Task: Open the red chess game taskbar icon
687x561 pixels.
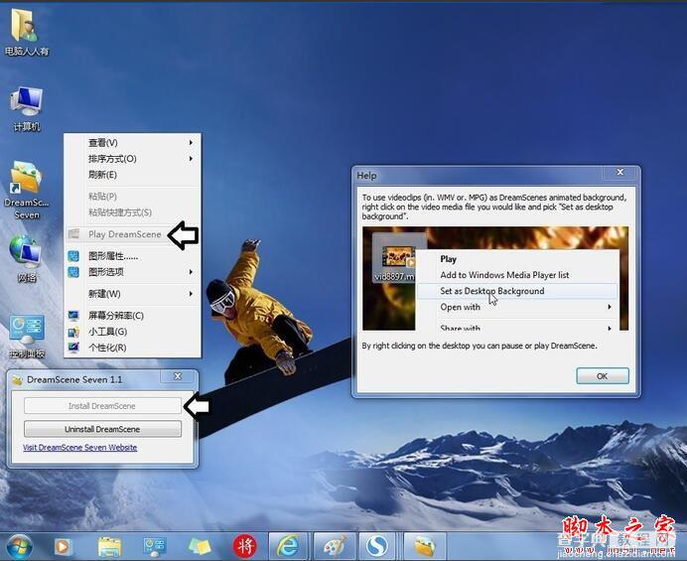Action: (x=245, y=546)
